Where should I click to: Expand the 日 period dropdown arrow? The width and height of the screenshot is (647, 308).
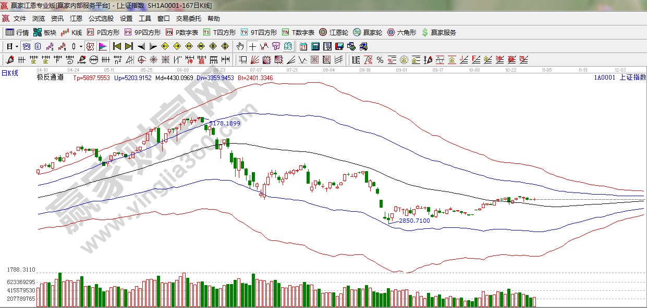coord(17,46)
